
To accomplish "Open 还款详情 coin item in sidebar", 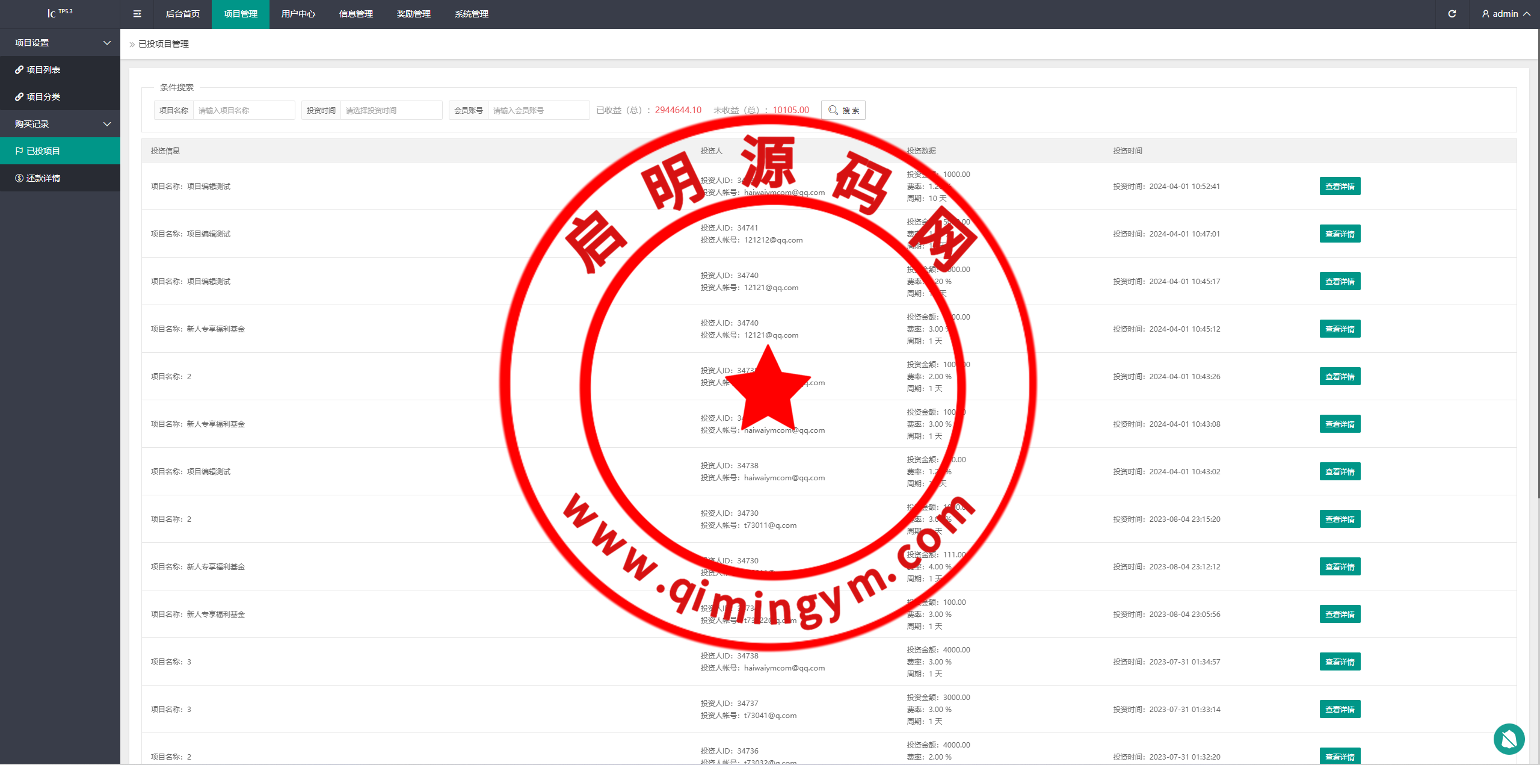I will 43,178.
